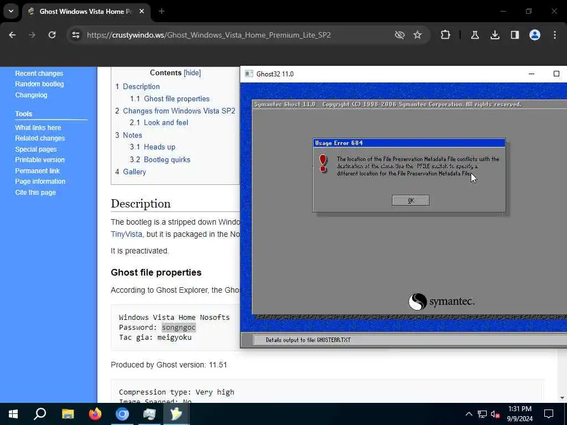Open the notification center icon

(x=549, y=414)
